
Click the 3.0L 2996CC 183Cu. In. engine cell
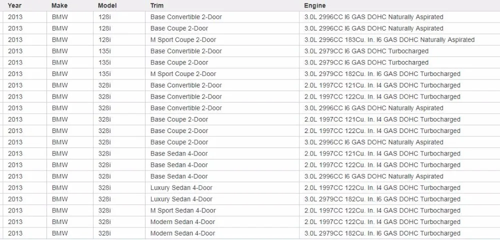[x=399, y=40]
